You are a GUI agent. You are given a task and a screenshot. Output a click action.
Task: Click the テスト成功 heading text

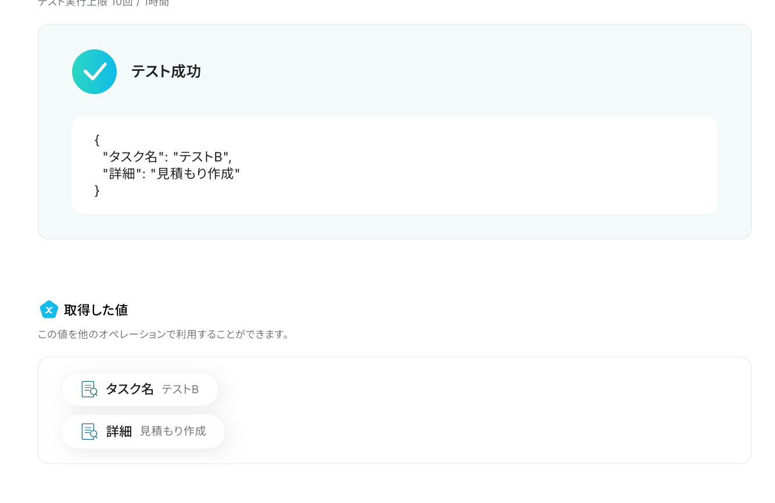click(x=166, y=71)
